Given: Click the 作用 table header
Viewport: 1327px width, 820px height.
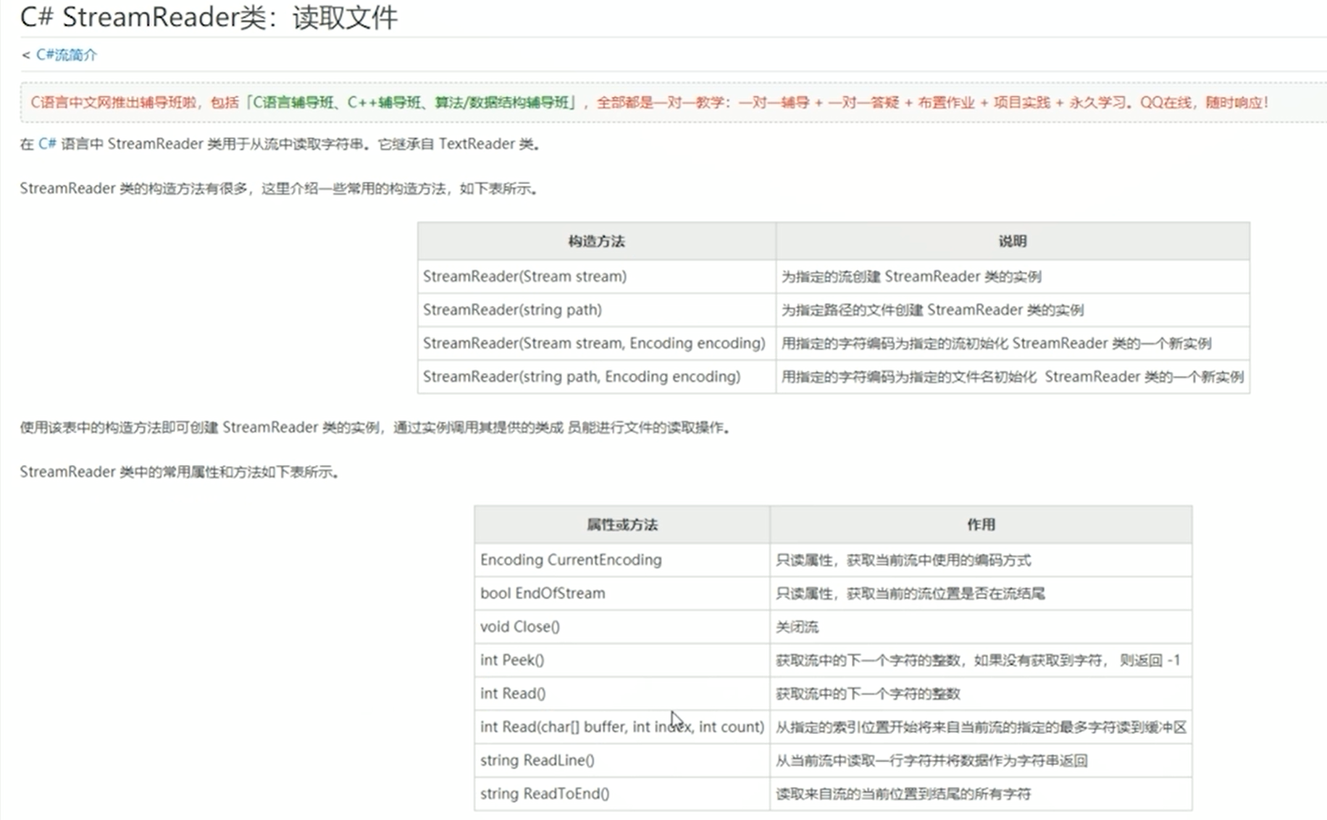Looking at the screenshot, I should 981,524.
